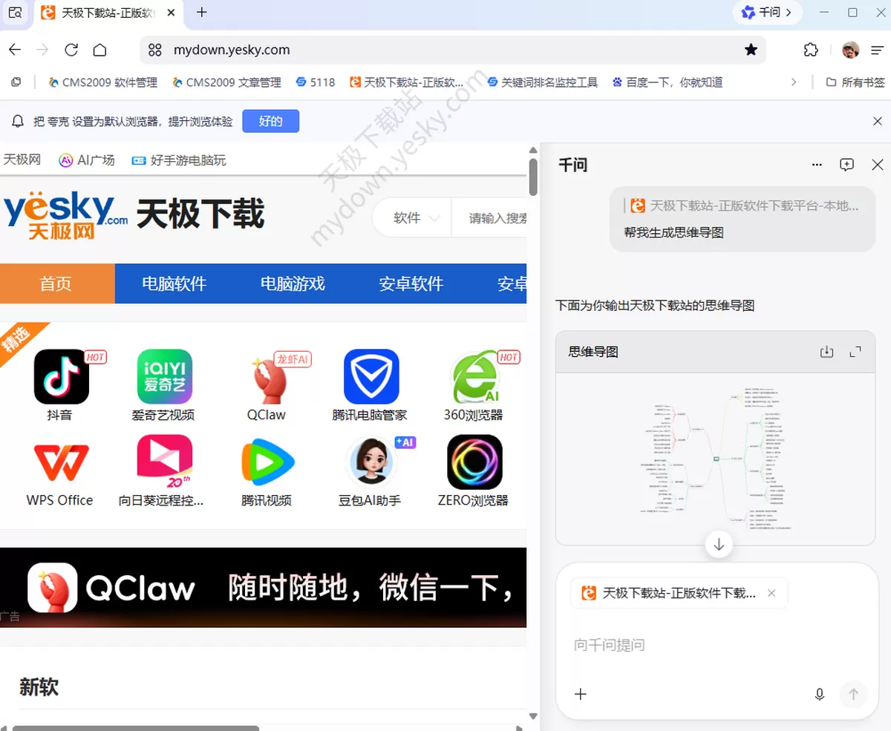Open the 5118 bookmark
The width and height of the screenshot is (891, 731).
click(x=315, y=82)
